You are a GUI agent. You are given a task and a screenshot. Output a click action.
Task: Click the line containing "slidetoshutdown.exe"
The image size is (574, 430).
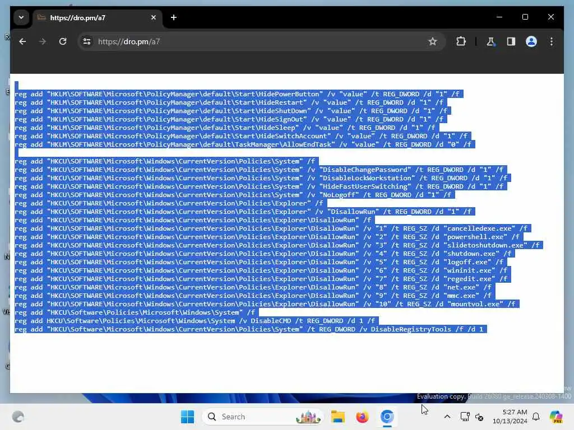click(279, 245)
